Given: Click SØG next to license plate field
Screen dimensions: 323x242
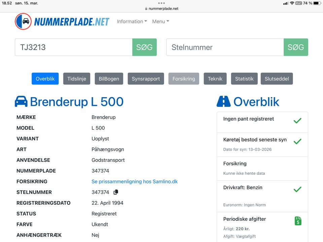Looking at the screenshot, I should [144, 47].
